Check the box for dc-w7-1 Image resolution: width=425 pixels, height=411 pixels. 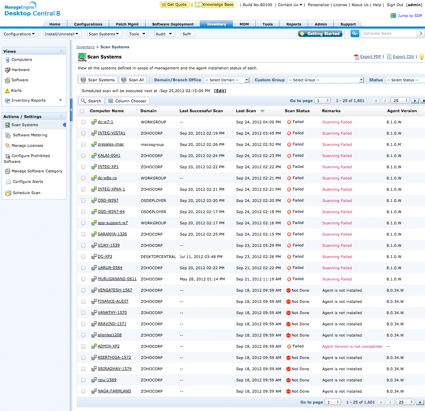[x=83, y=122]
